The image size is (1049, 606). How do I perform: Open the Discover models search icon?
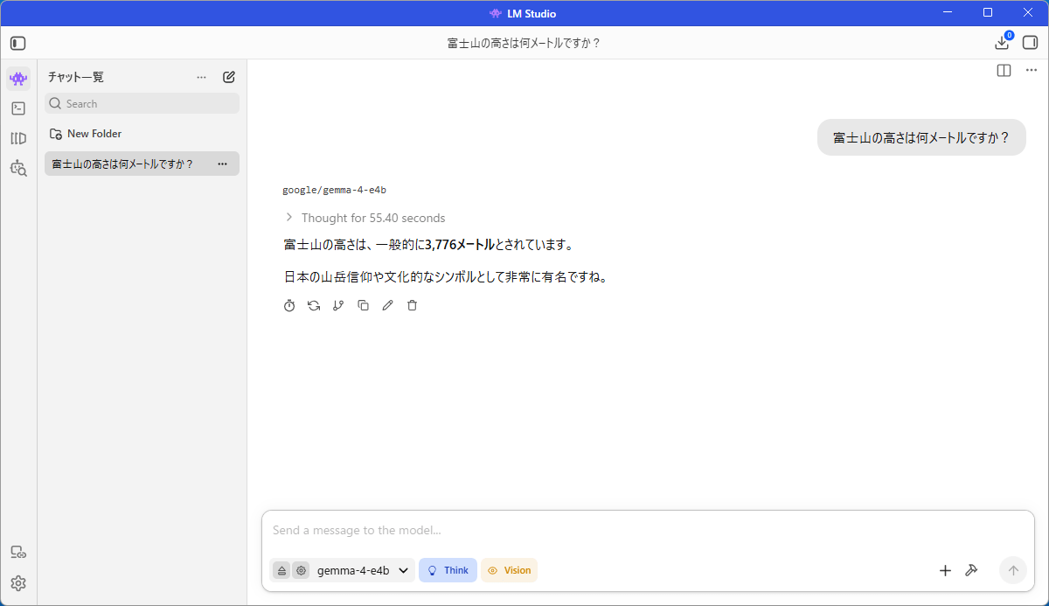(18, 168)
